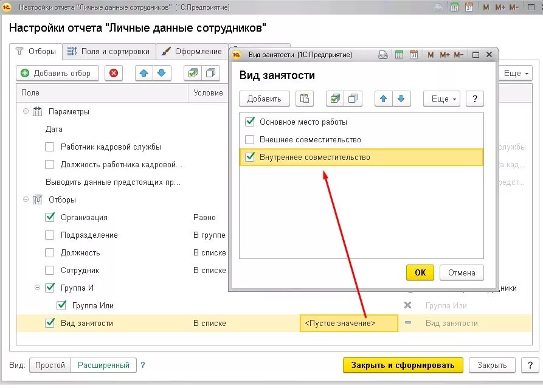Uncheck Основное место работы
Viewport: 543px width, 388px height.
coord(251,121)
